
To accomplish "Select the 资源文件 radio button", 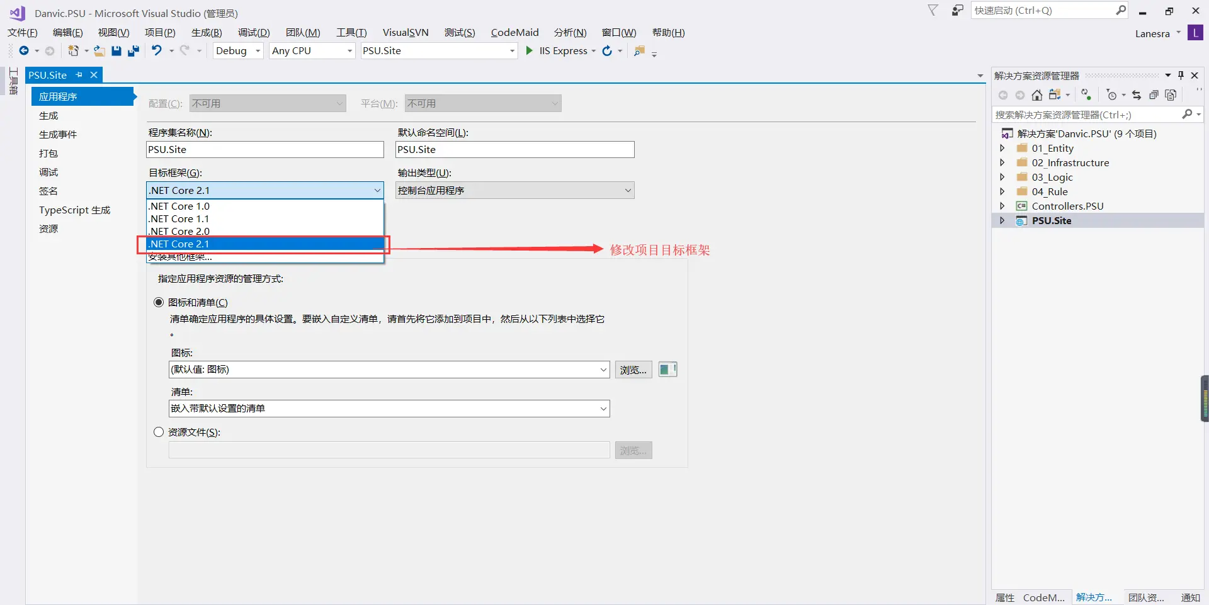I will (x=159, y=432).
